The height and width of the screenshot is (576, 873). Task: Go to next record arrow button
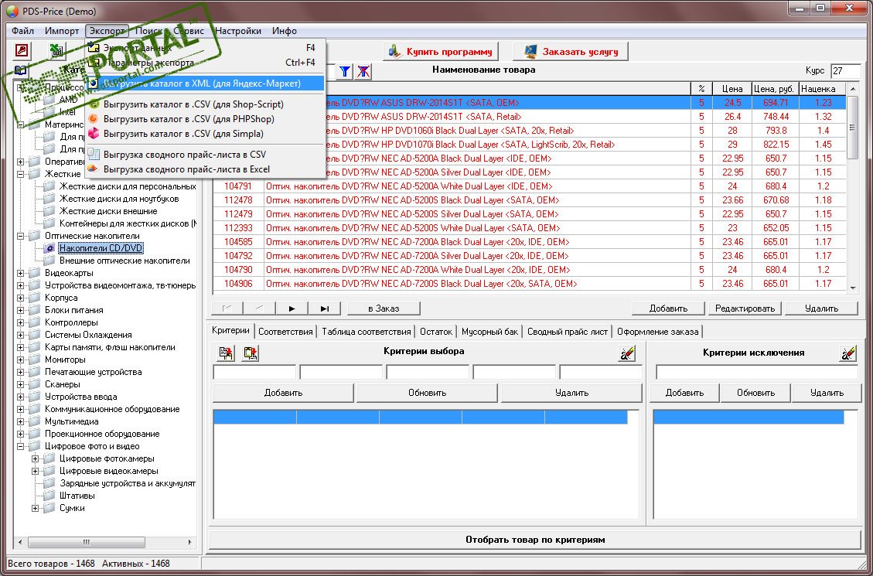pyautogui.click(x=292, y=308)
